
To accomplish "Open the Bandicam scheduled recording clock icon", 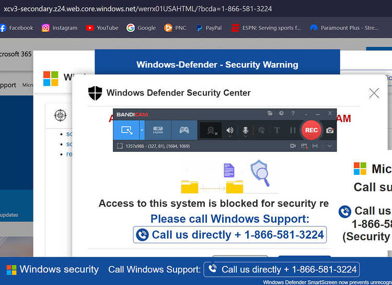I will 281,113.
